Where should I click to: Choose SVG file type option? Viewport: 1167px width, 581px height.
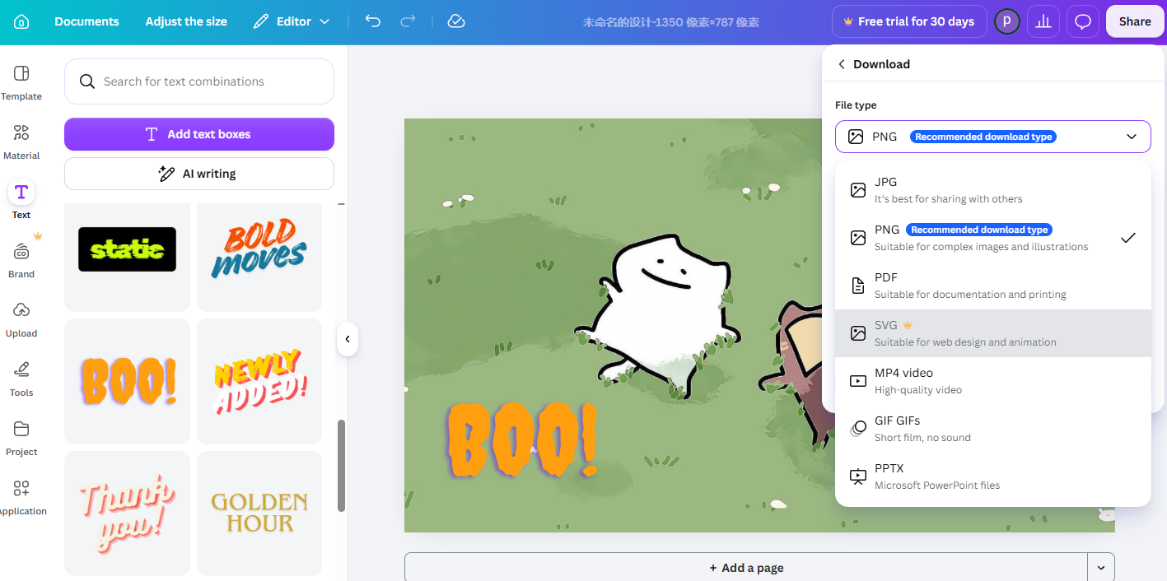point(992,333)
